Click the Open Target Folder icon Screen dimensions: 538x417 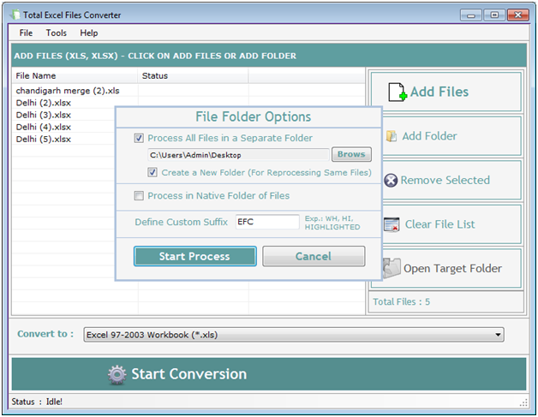coord(392,268)
